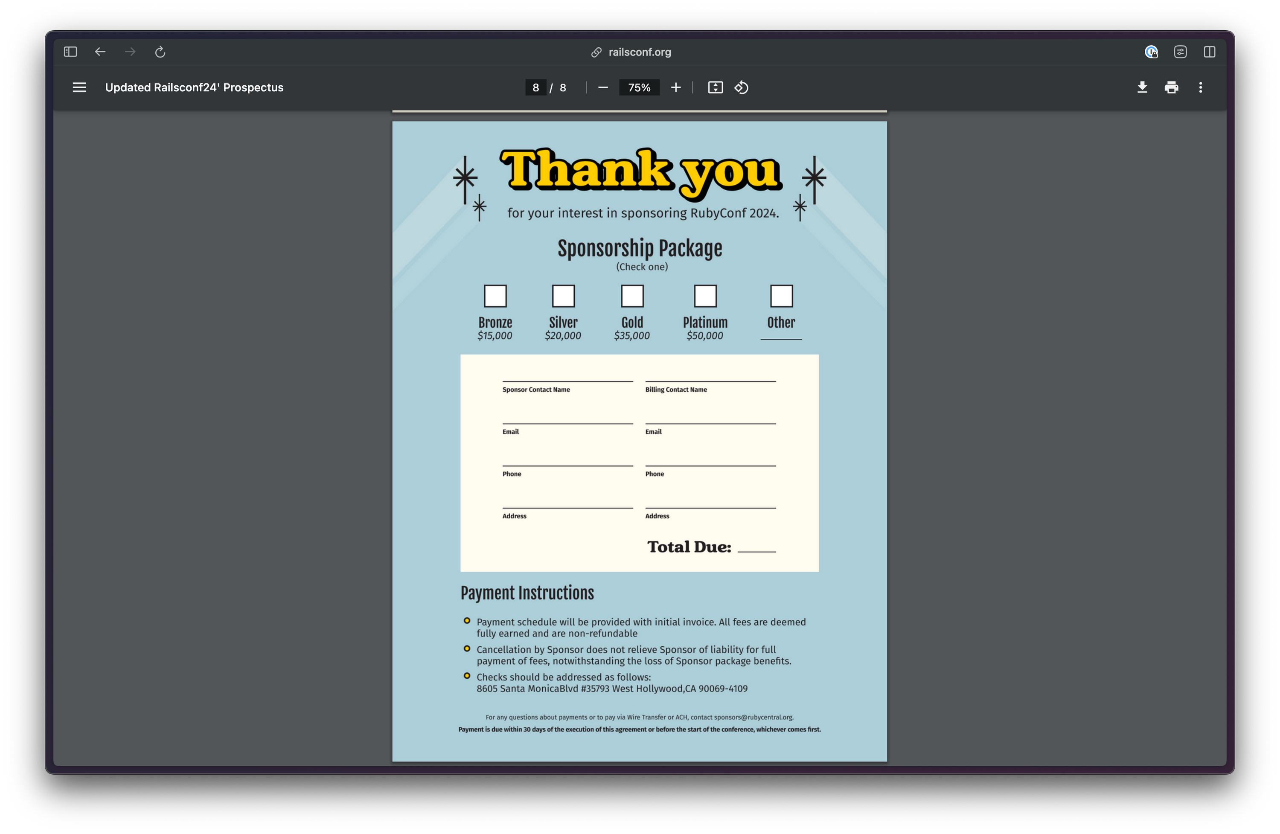1280x834 pixels.
Task: Reload the railsconf.org page
Action: [160, 52]
